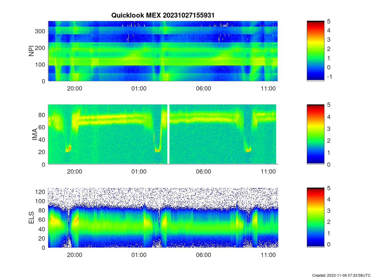
Task: Click the 80 tick on the ELS axis
Action: point(42,210)
